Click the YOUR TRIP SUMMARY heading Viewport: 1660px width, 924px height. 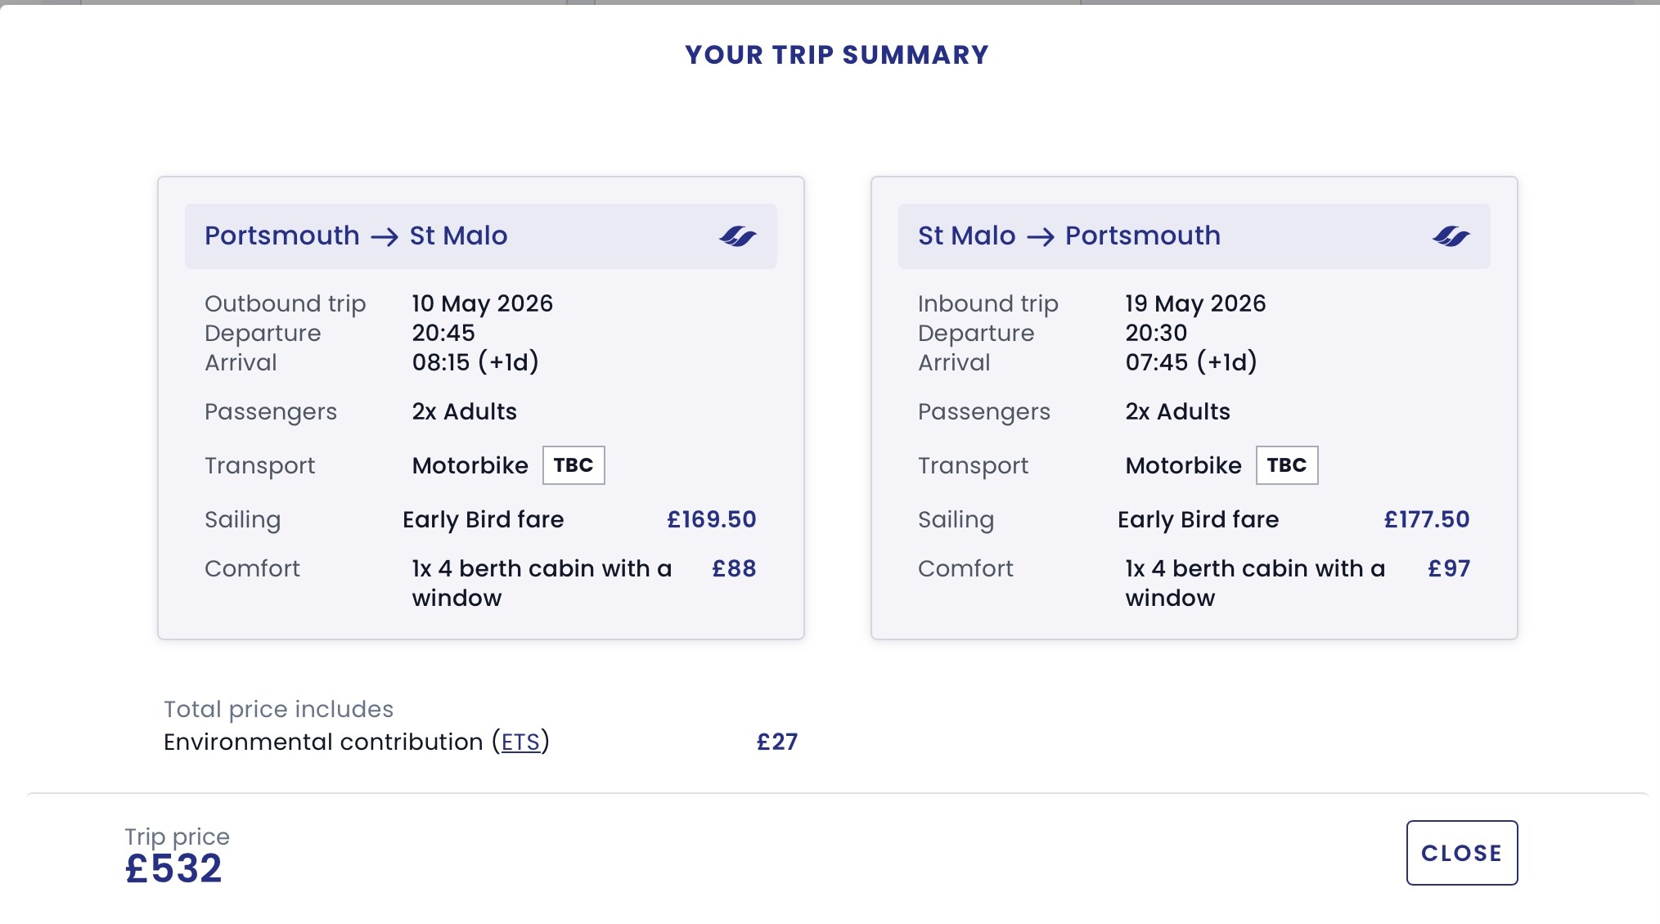point(837,55)
